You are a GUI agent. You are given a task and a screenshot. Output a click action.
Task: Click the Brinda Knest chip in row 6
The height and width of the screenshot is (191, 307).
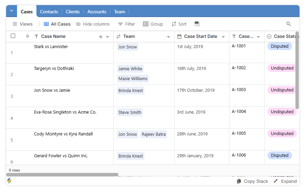(x=131, y=156)
